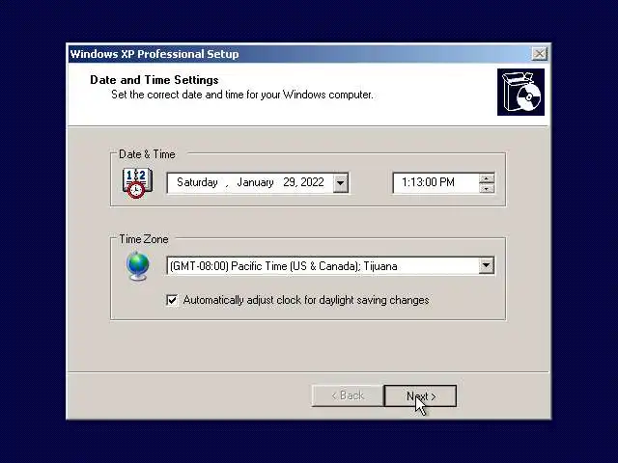Click the Date & Time group label
The width and height of the screenshot is (618, 463).
[147, 154]
